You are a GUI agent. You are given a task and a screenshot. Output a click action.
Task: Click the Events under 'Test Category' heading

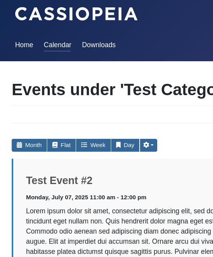click(112, 90)
